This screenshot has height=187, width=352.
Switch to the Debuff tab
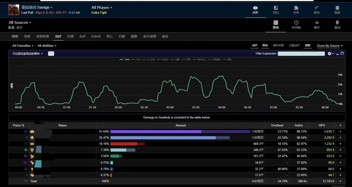pyautogui.click(x=96, y=36)
